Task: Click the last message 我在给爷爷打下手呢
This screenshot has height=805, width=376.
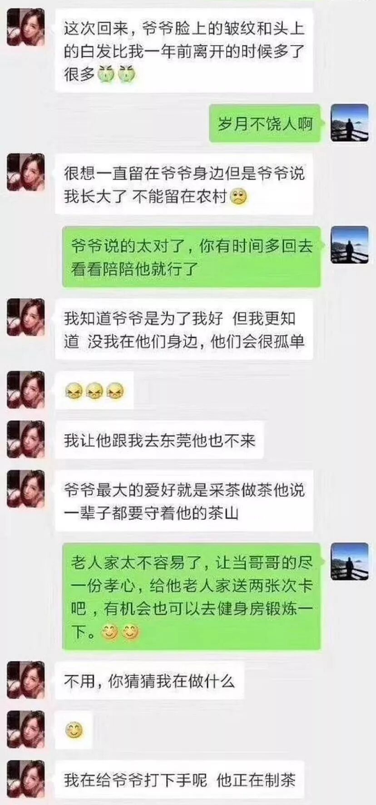Action: click(x=179, y=780)
